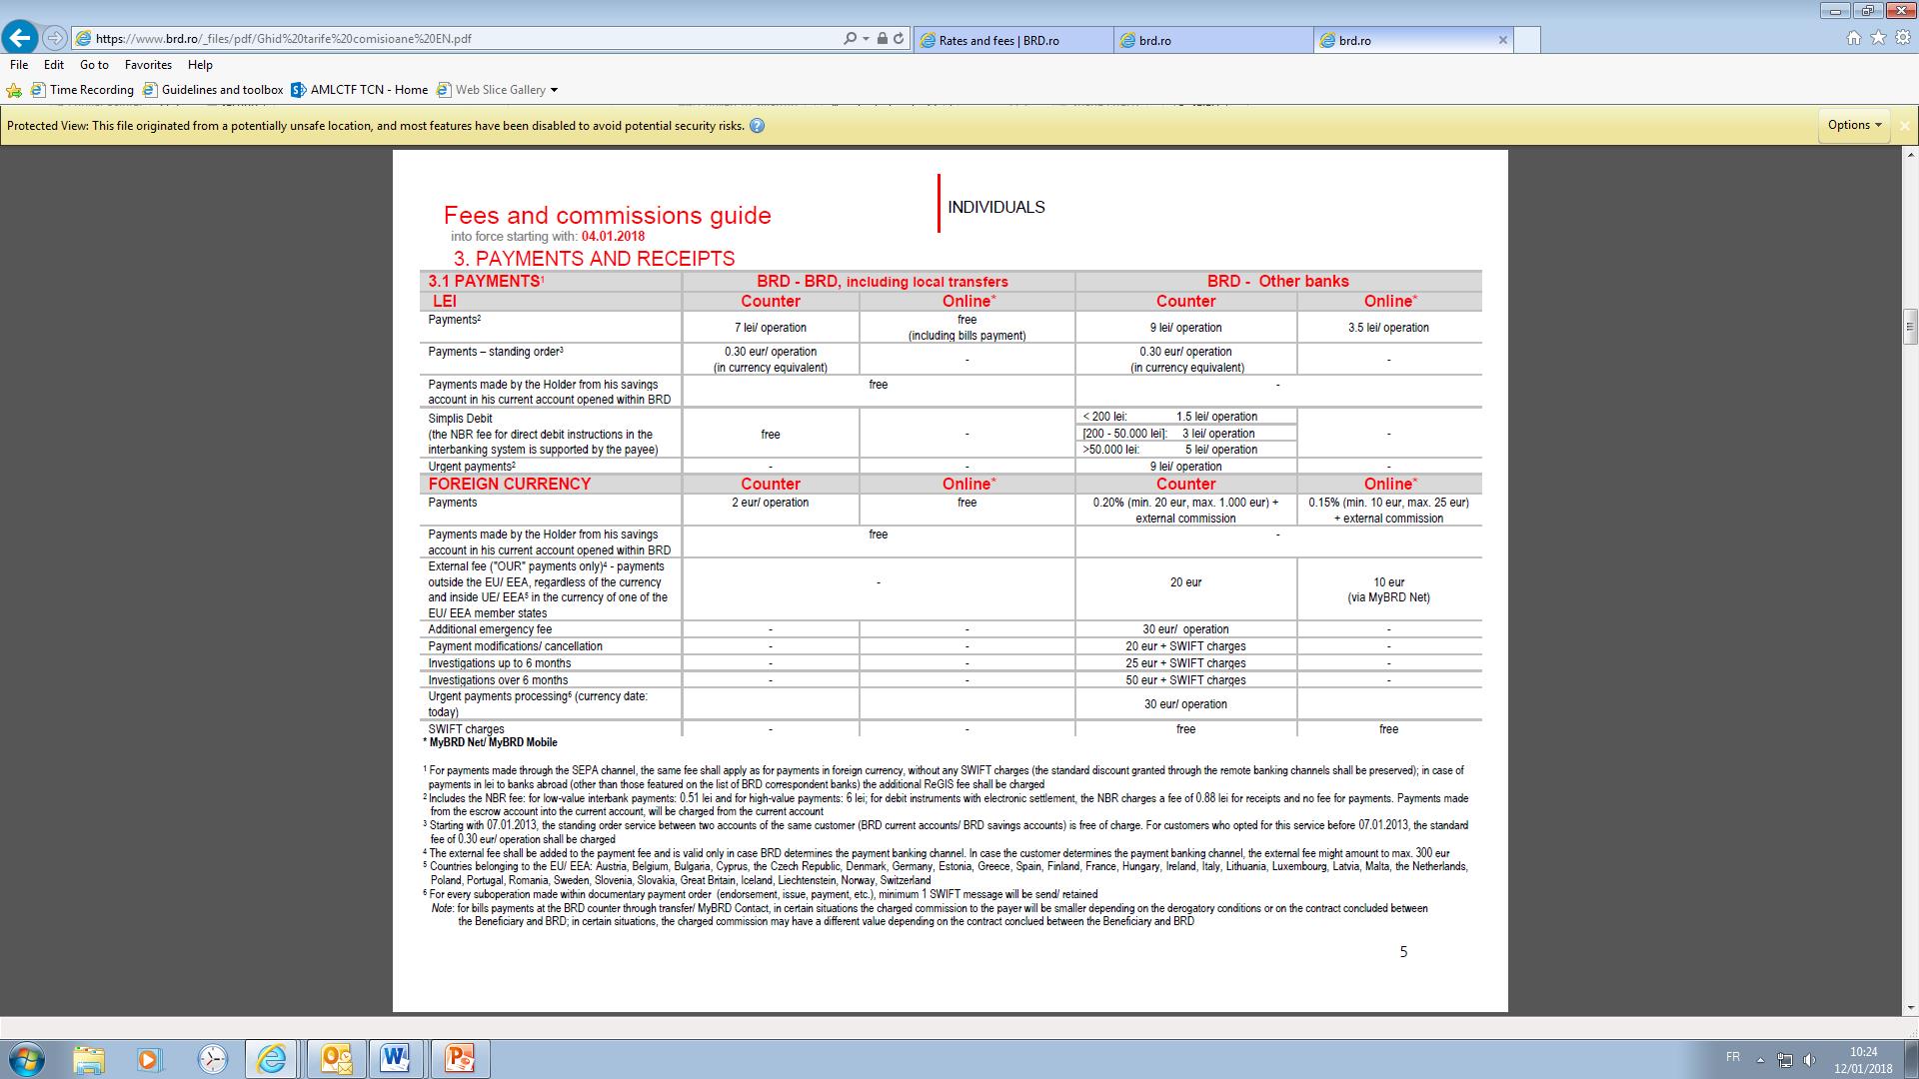Open Word from the Windows taskbar

[x=396, y=1058]
